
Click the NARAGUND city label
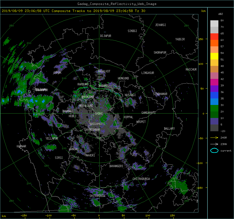point(88,97)
